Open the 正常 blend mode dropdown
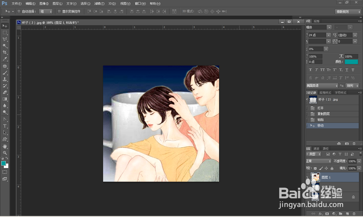 coord(319,161)
